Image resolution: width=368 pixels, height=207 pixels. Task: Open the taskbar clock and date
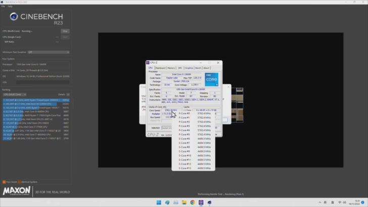tap(354, 202)
